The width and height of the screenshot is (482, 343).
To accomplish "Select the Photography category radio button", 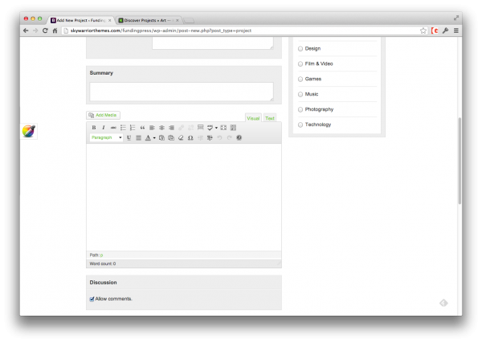I will [300, 109].
